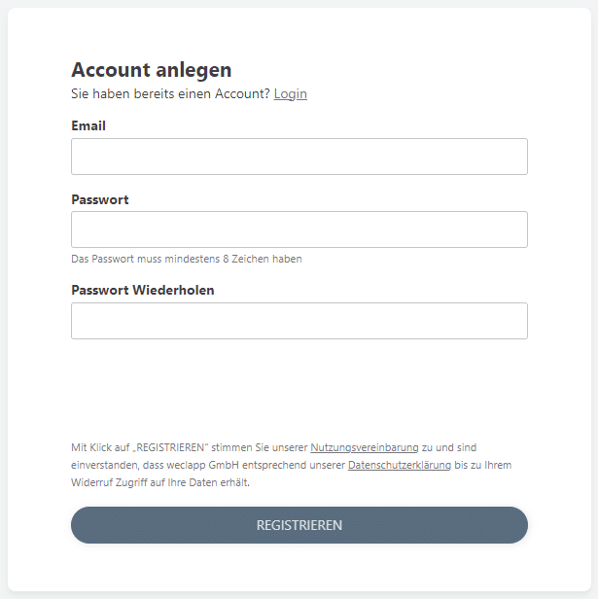The image size is (598, 599).
Task: Click the Passwort Wiederholen label
Action: 143,291
